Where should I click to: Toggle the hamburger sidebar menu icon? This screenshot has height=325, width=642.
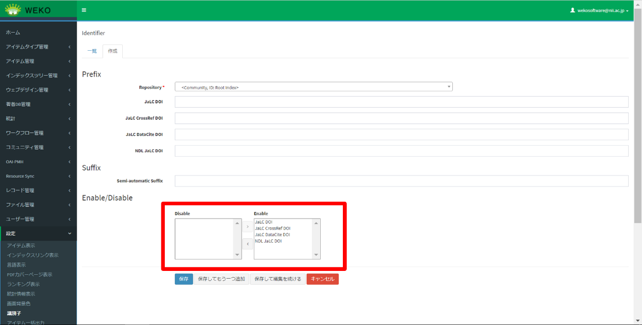click(84, 10)
